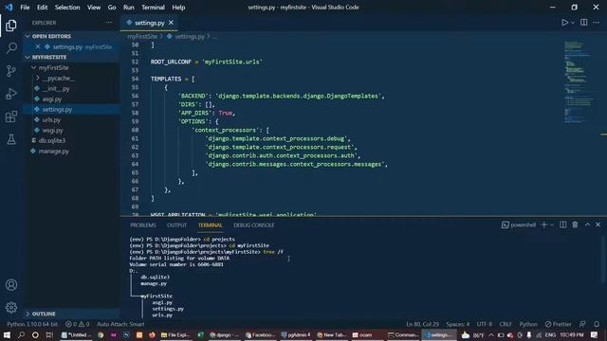Screen dimensions: 607x341
Task: Open Explorer panel More Actions ellipsis
Action: (109, 23)
